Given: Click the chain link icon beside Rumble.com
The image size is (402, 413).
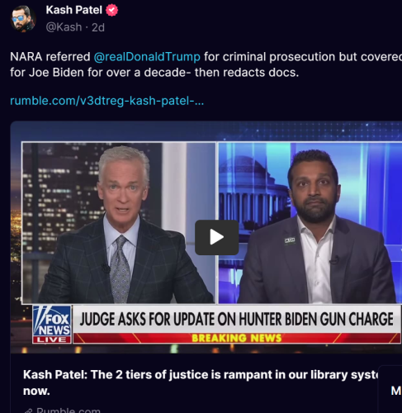Looking at the screenshot, I should click(x=28, y=411).
